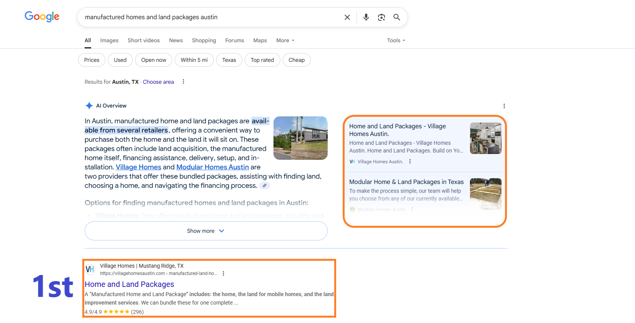Open more options for villagehomesaustin.com result
Image resolution: width=635 pixels, height=323 pixels.
coord(223,273)
